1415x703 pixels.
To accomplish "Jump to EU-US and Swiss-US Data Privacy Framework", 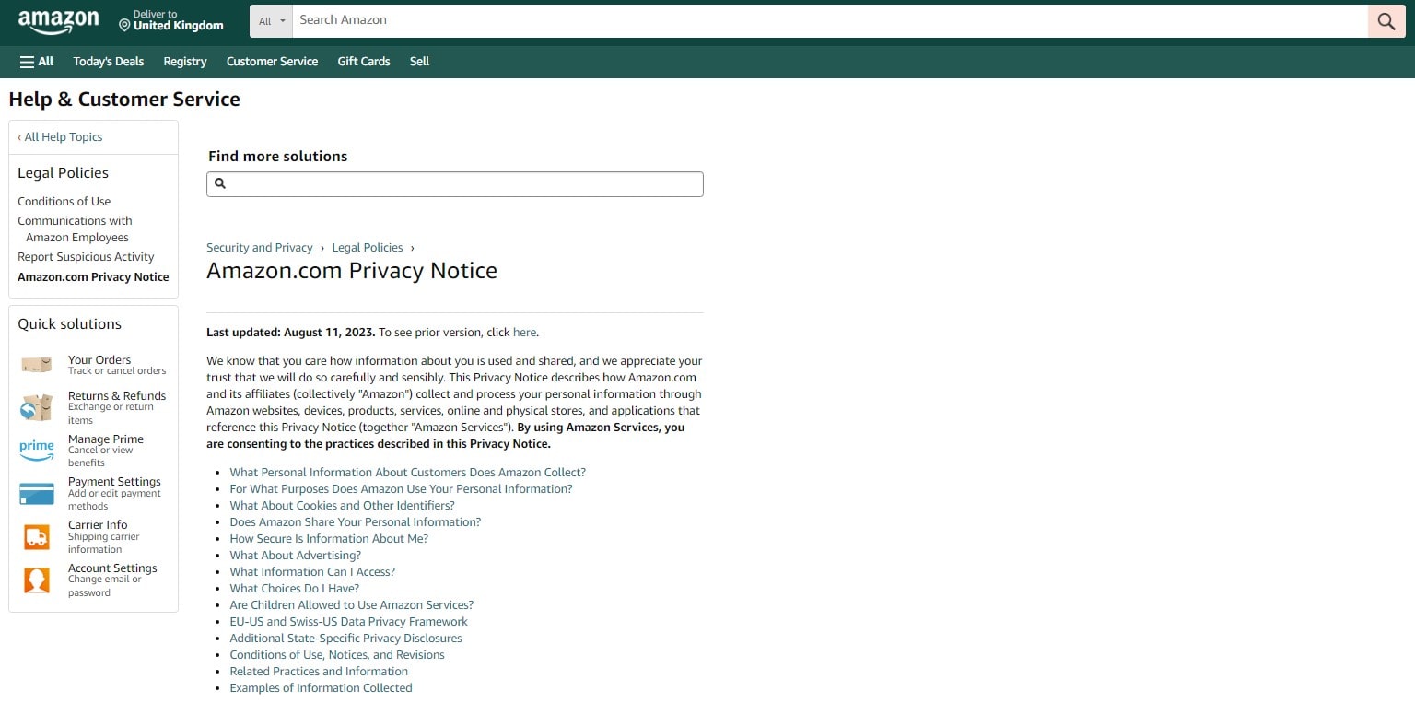I will point(348,622).
